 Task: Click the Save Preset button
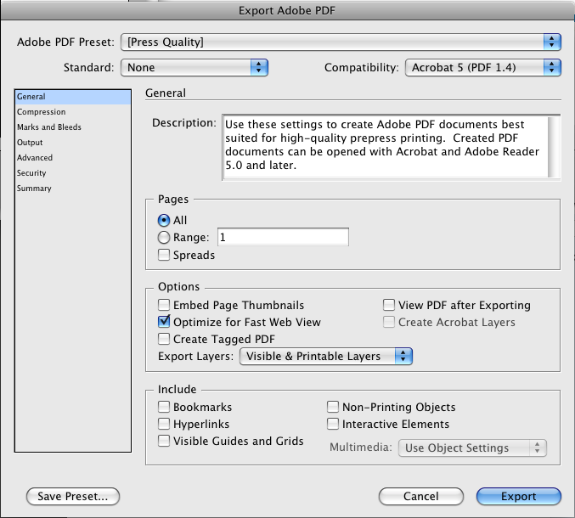[73, 497]
